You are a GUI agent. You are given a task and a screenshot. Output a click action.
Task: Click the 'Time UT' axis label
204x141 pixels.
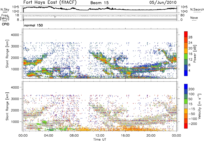[100, 139]
